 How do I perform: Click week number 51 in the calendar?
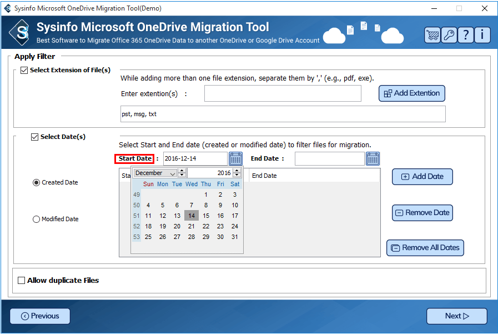click(x=137, y=216)
